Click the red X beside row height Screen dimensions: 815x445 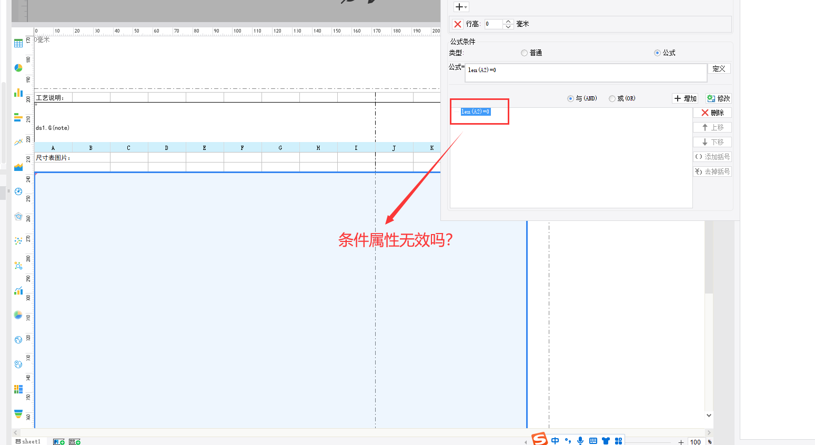coord(458,24)
